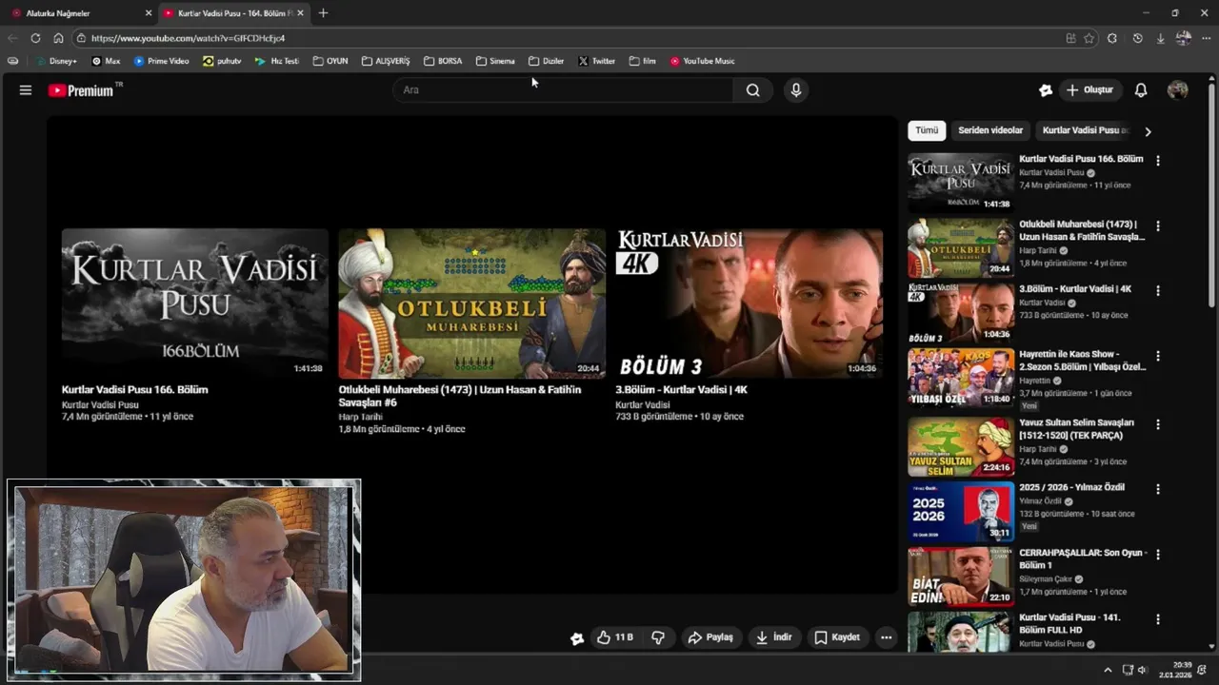Dislike the video with thumbs down
The image size is (1219, 685).
pos(658,637)
